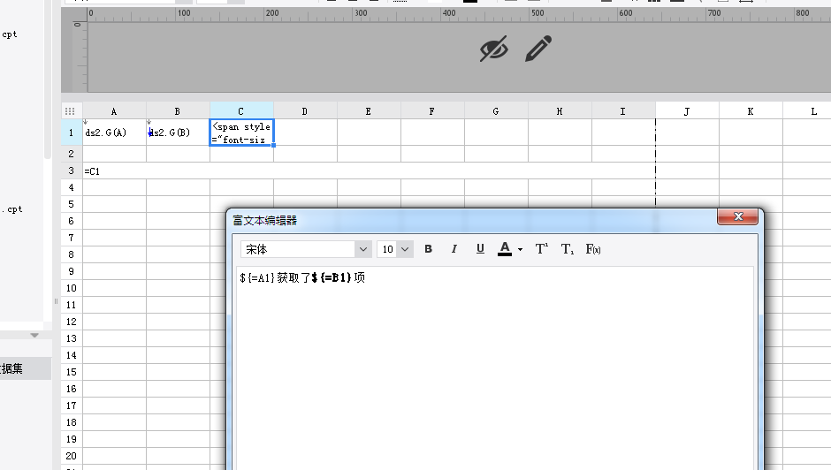Select column header K
The width and height of the screenshot is (831, 470).
click(751, 111)
